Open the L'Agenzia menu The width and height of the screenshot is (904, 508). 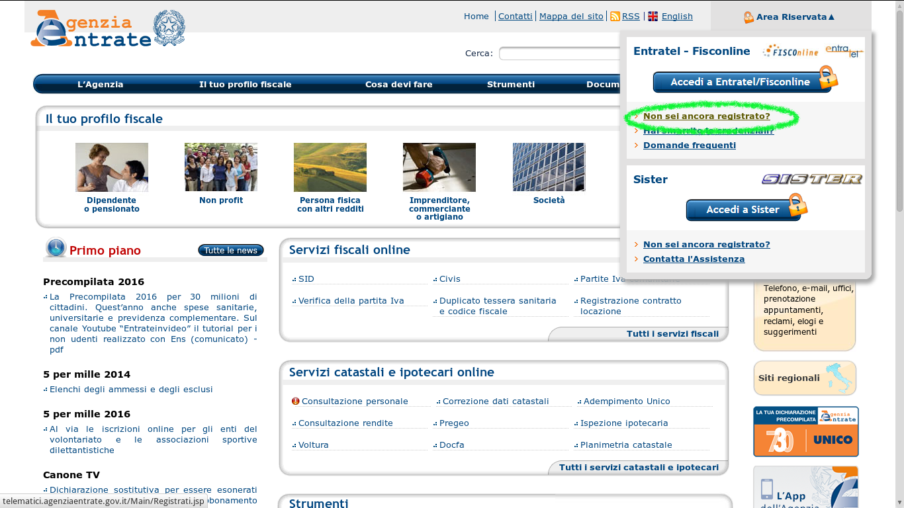pos(101,85)
